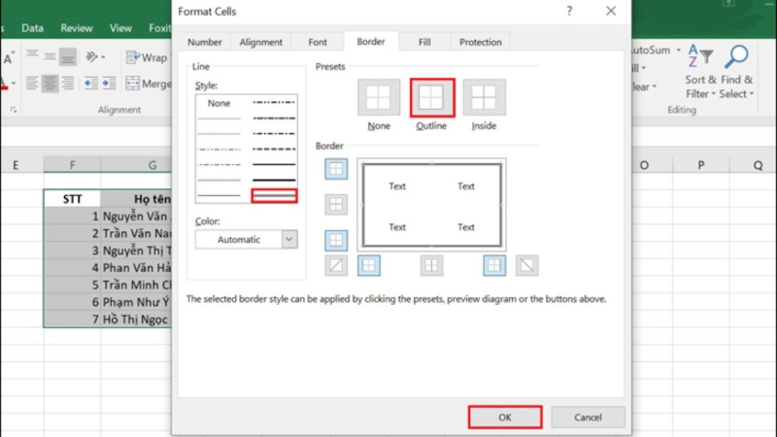The image size is (777, 437).
Task: Confirm with the OK button
Action: pyautogui.click(x=504, y=417)
